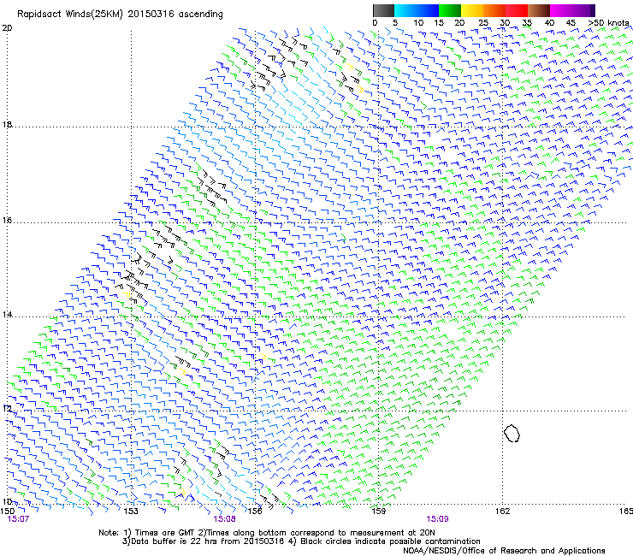Click the title 'Rapidscat Winds(25KM) 20150316 ascending'
Image resolution: width=633 pixels, height=556 pixels.
[120, 15]
